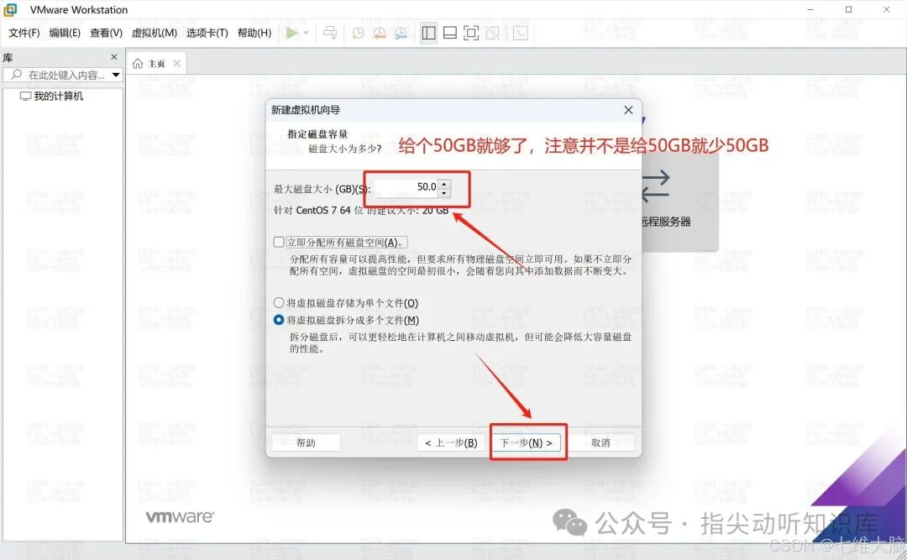This screenshot has height=560, width=907.
Task: Toggle the tab thumbnail bar icon
Action: pos(450,33)
